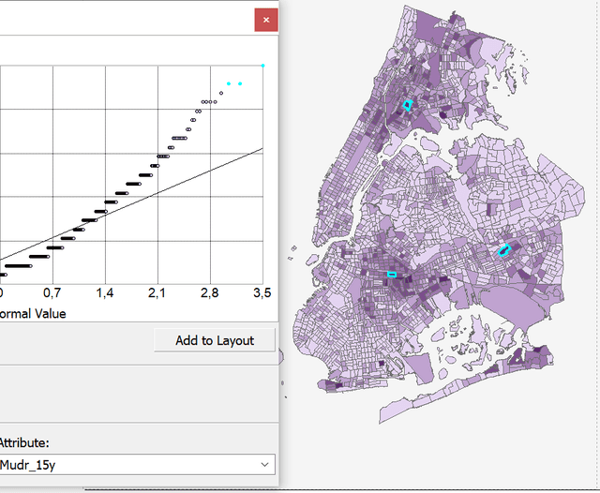This screenshot has height=493, width=600.
Task: Close the QQ plot dialog with red X
Action: pyautogui.click(x=266, y=20)
